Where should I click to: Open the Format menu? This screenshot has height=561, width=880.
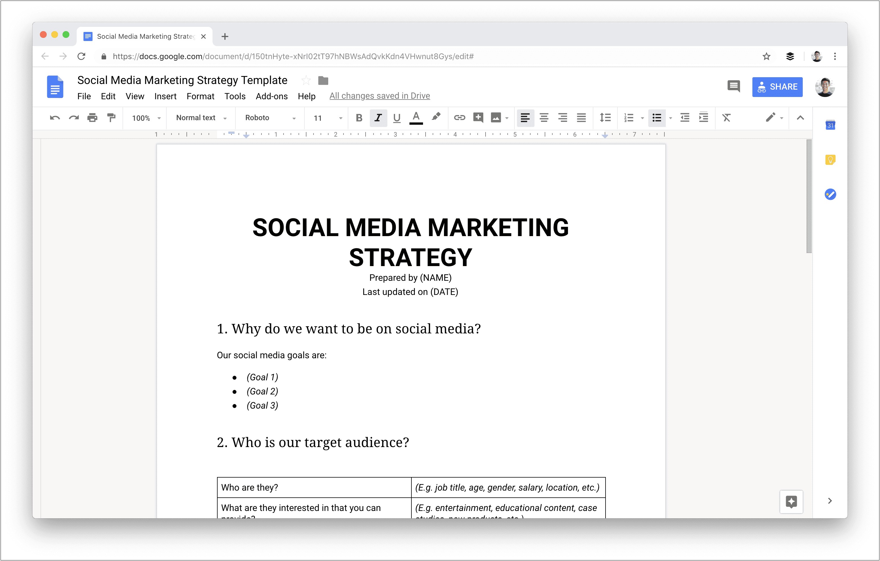200,96
